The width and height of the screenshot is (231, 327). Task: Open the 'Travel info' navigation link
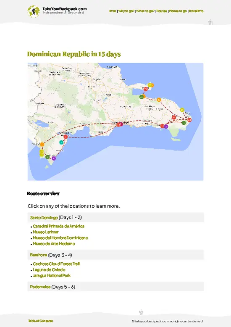[x=196, y=11]
